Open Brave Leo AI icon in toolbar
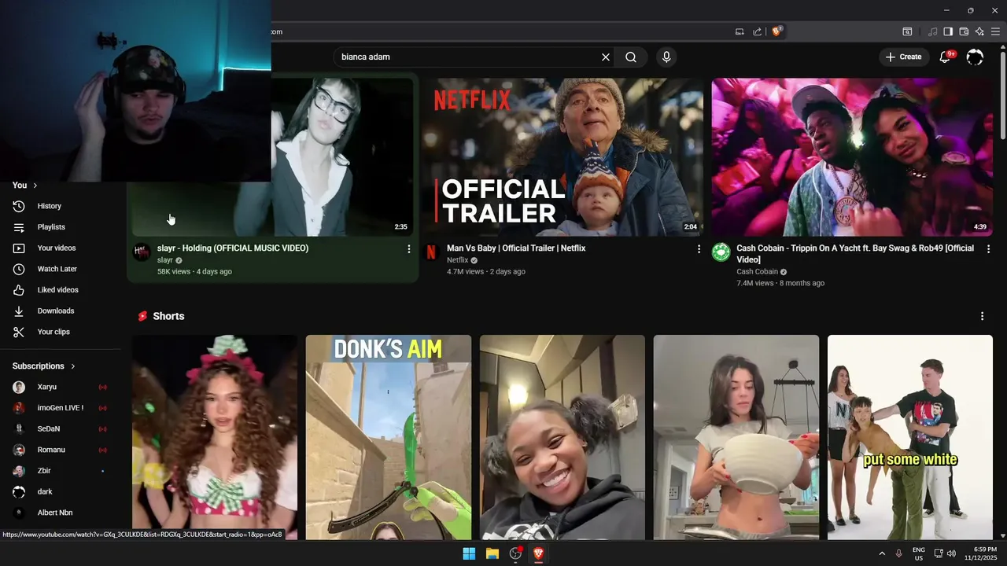The image size is (1007, 566). [979, 31]
